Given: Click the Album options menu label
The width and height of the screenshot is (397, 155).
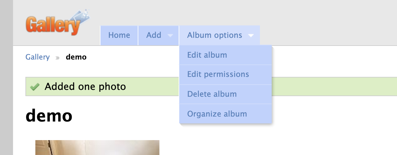Looking at the screenshot, I should [215, 35].
